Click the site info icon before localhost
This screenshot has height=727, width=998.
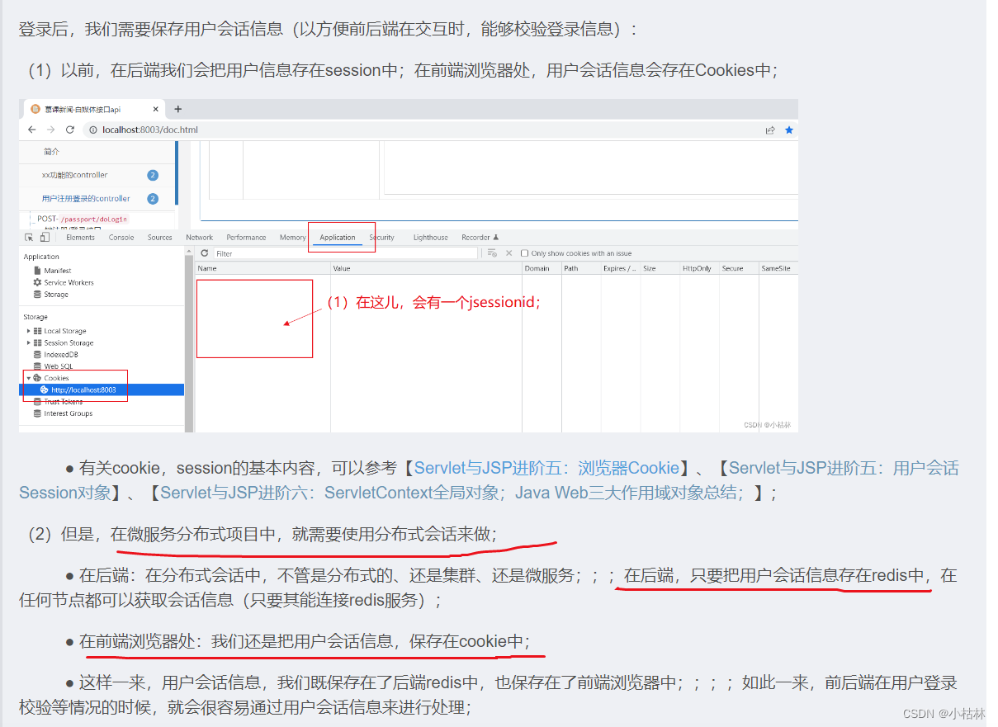[93, 130]
